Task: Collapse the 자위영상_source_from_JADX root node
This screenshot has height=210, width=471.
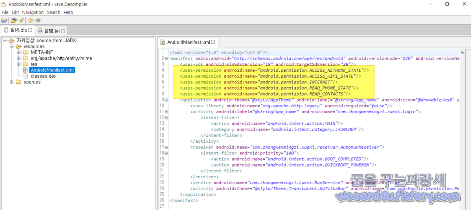Action: tap(5, 40)
